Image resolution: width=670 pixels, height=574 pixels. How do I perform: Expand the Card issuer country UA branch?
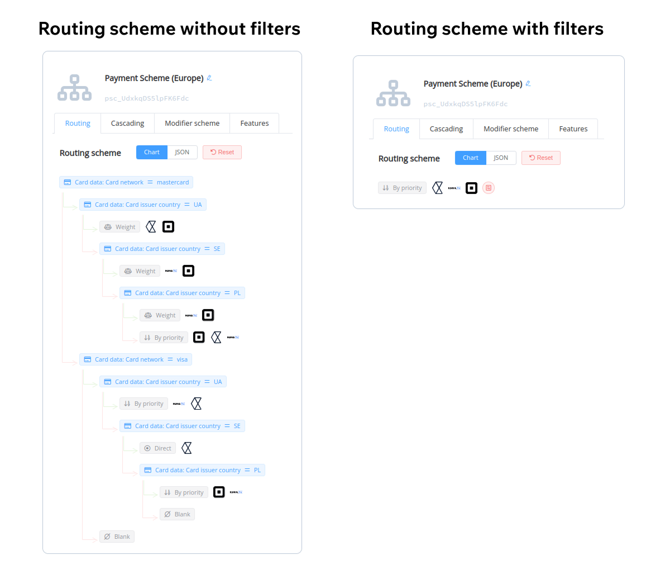pos(143,205)
